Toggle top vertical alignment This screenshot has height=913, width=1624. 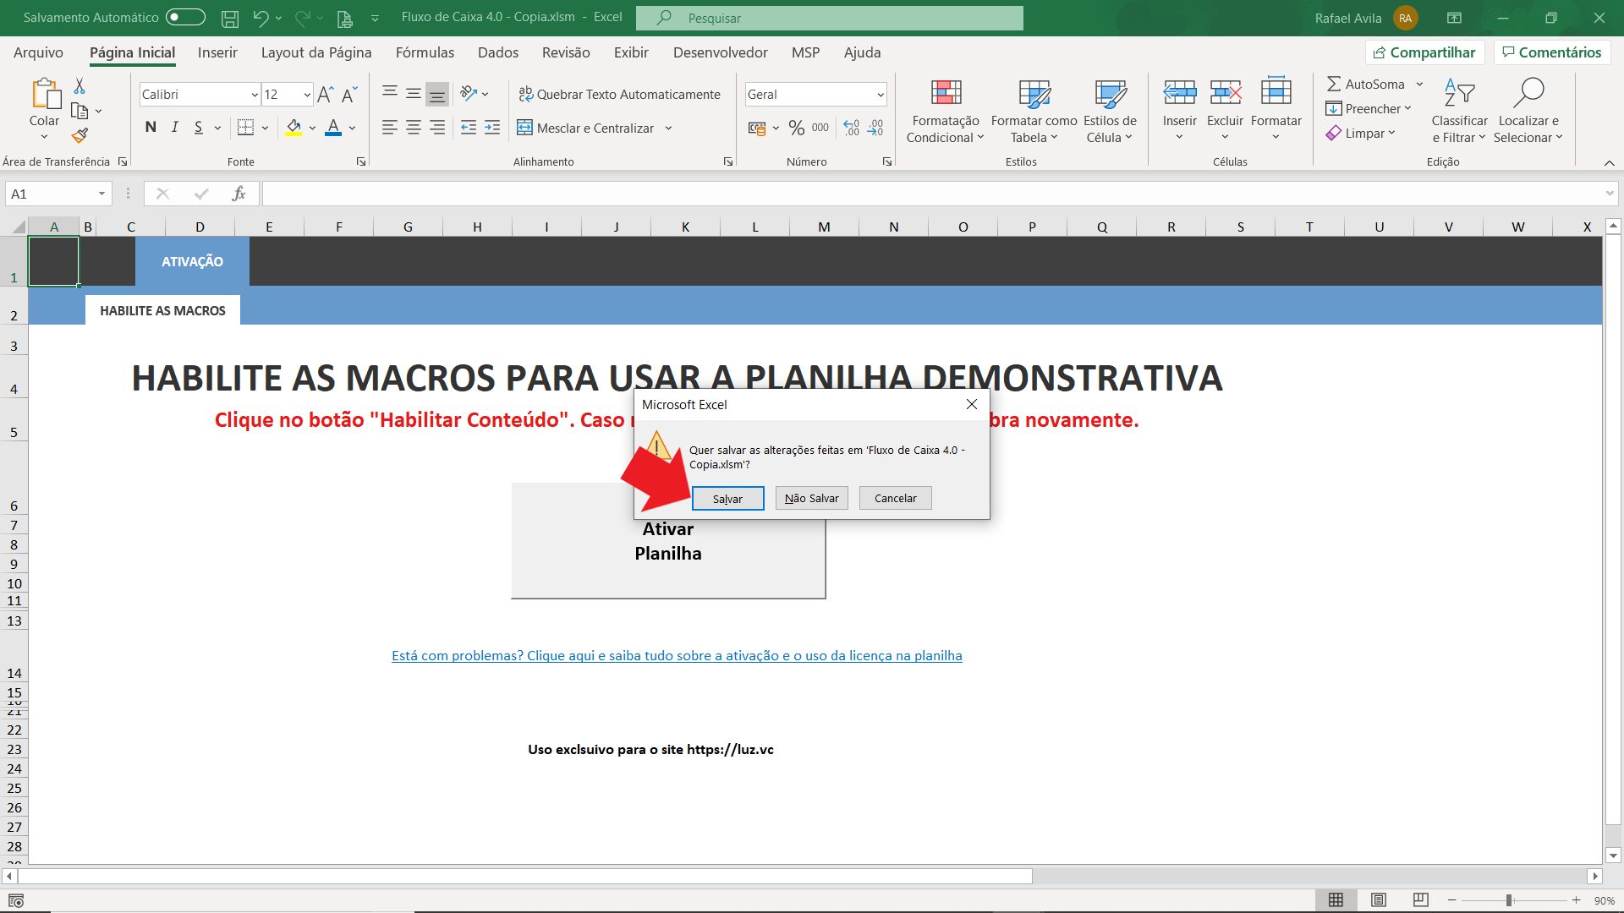click(x=390, y=94)
